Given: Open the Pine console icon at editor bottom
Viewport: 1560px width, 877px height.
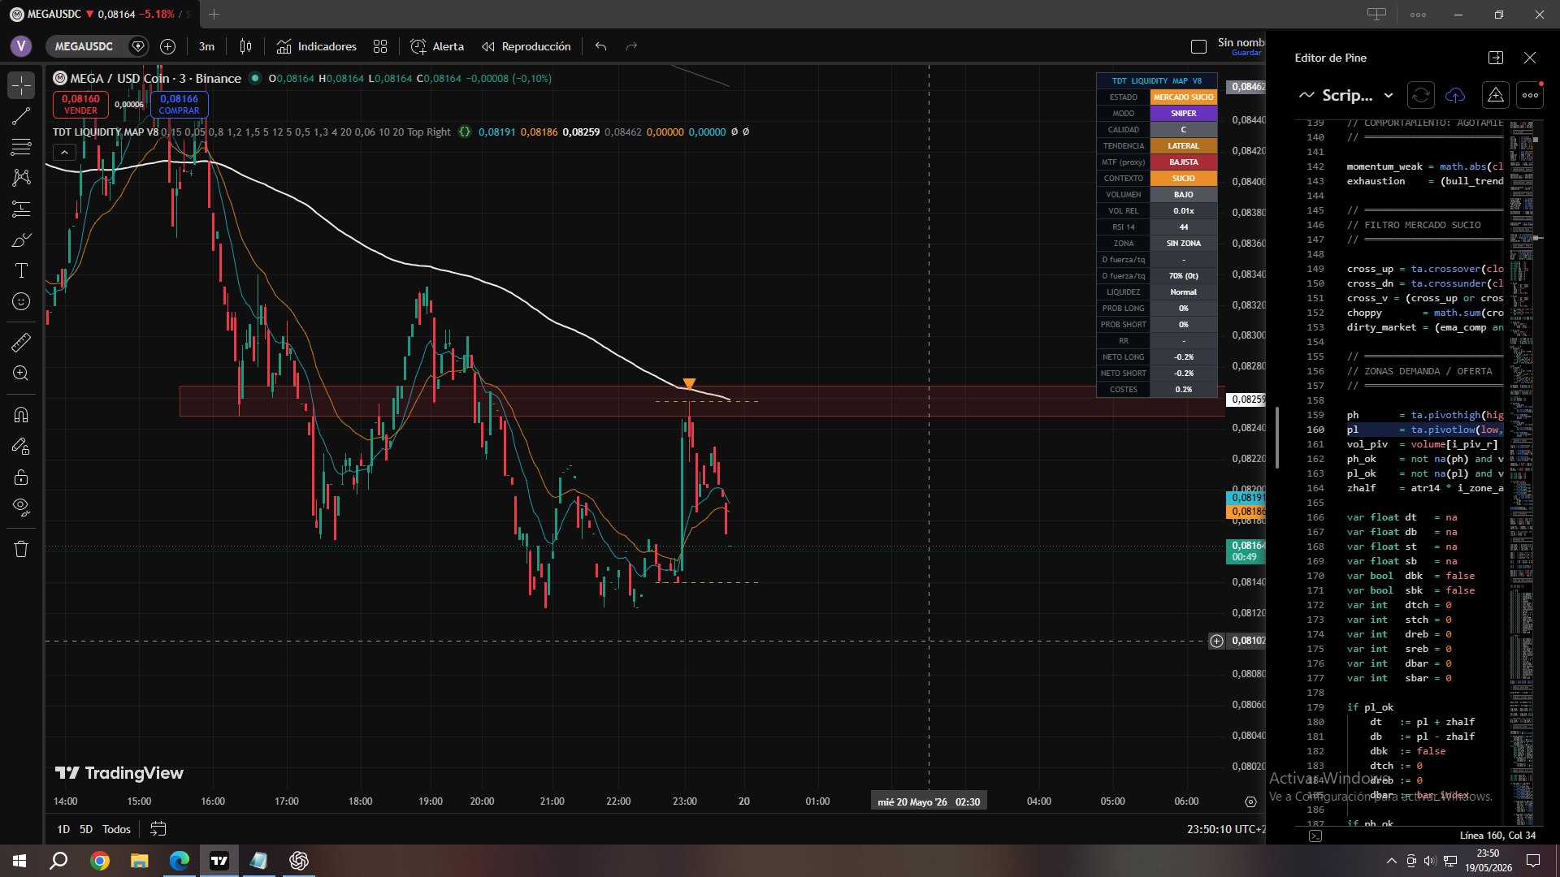Looking at the screenshot, I should pyautogui.click(x=1315, y=836).
